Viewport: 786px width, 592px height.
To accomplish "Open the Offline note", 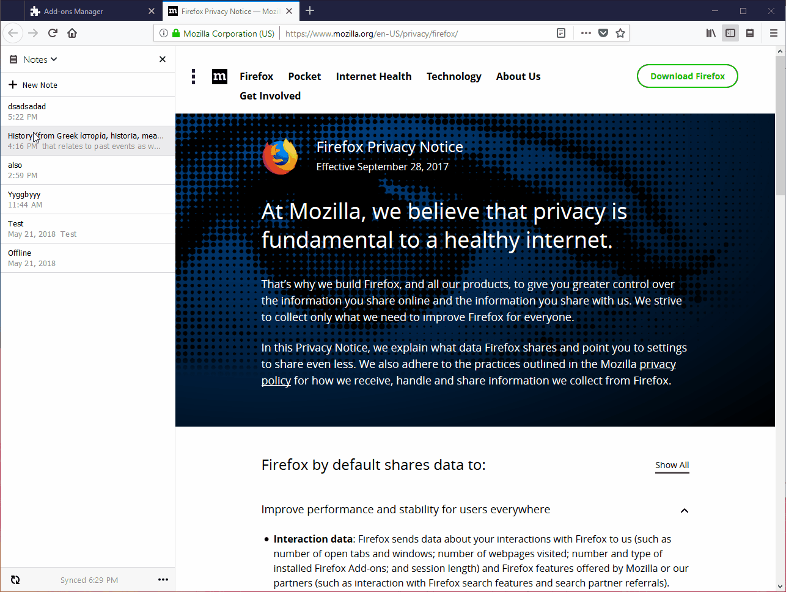I will pos(87,258).
